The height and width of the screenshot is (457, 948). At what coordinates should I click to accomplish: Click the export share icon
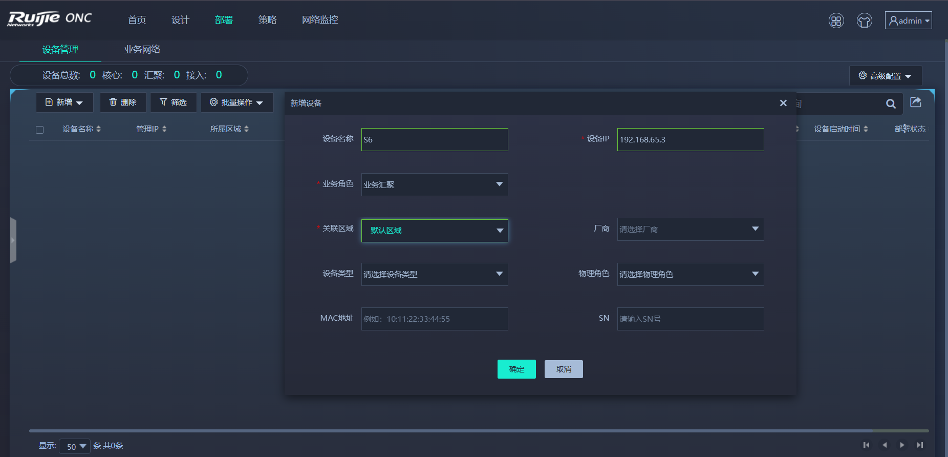pyautogui.click(x=916, y=102)
